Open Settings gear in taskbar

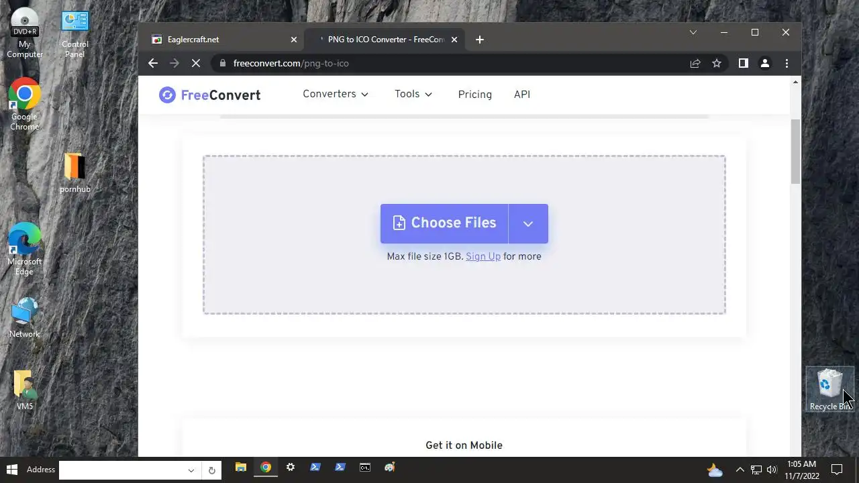pos(291,468)
